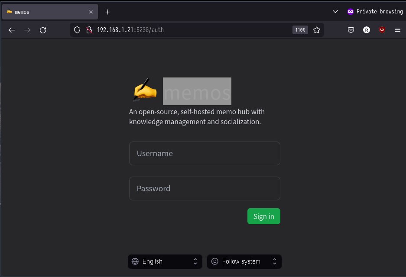Bookmark this page with the star
Screen dimensions: 406x277
coord(317,30)
